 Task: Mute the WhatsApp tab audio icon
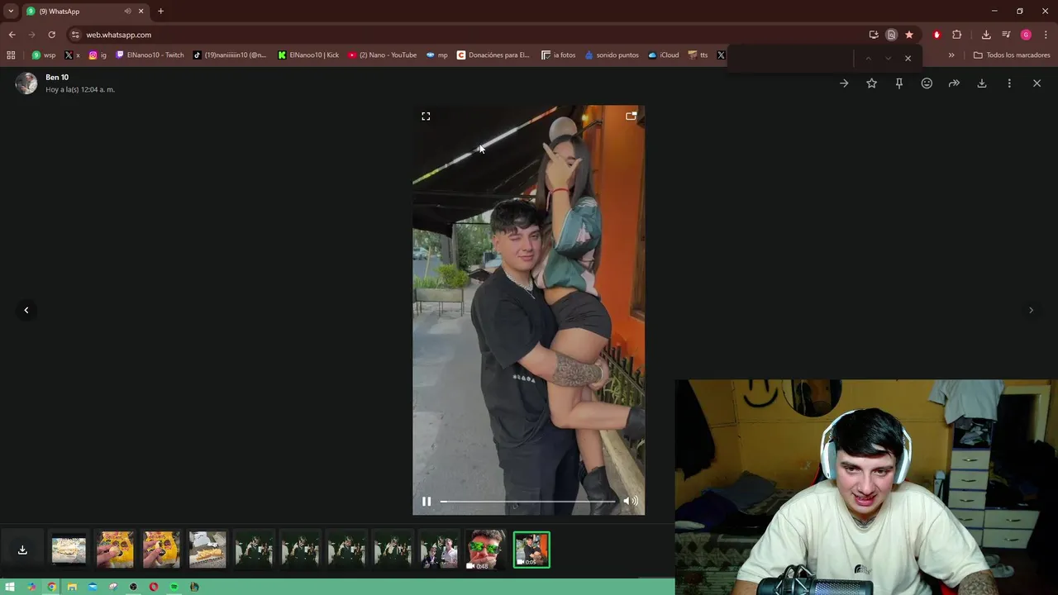tap(127, 12)
